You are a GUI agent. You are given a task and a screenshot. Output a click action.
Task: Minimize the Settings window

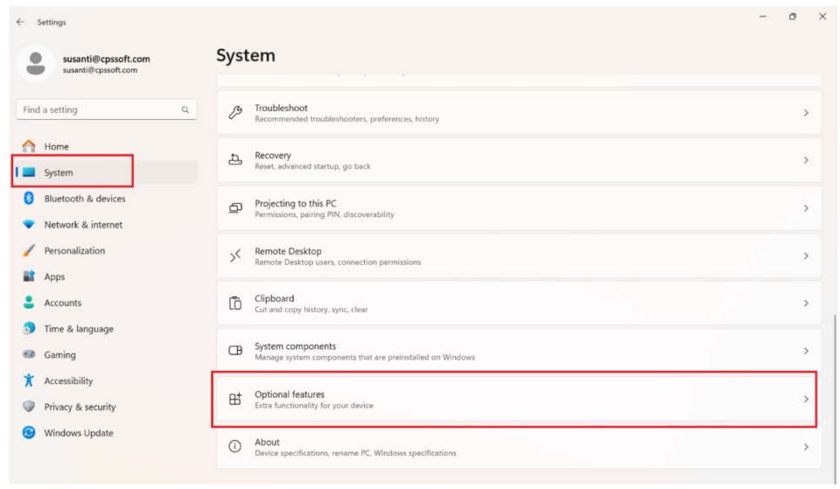763,17
